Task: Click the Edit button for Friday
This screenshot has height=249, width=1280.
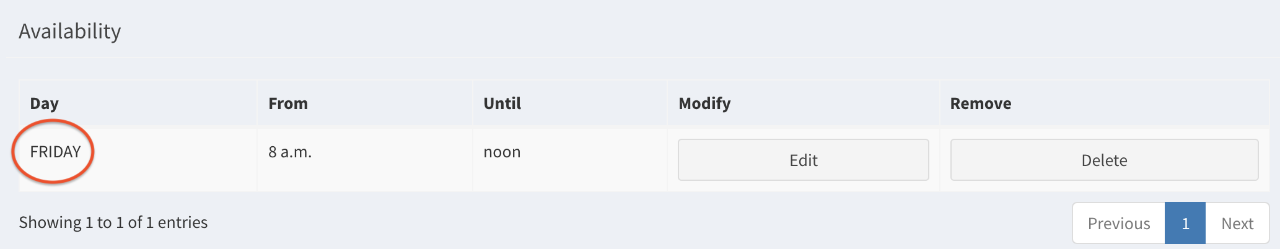Action: [803, 160]
